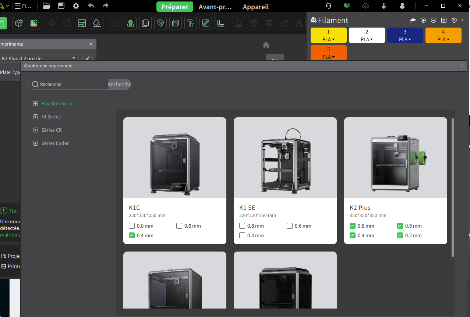Uncheck 0.2 mm nozzle for K2 Plus
The image size is (470, 317).
tap(400, 235)
